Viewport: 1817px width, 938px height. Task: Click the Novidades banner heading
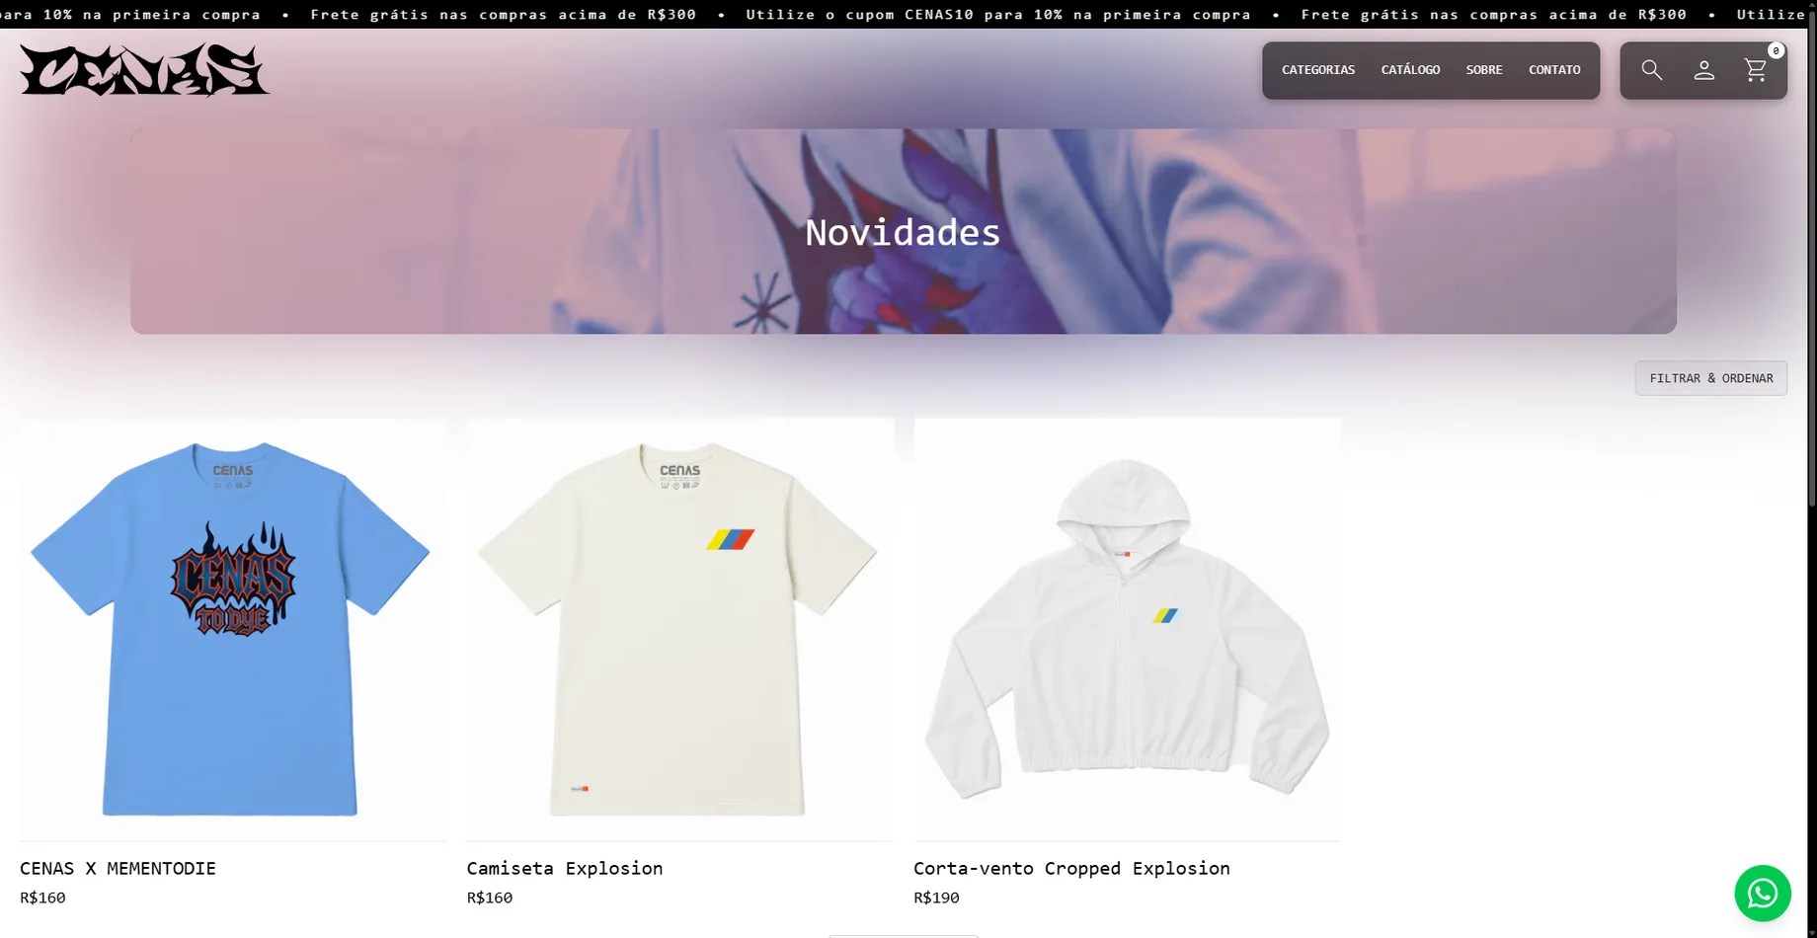point(903,233)
